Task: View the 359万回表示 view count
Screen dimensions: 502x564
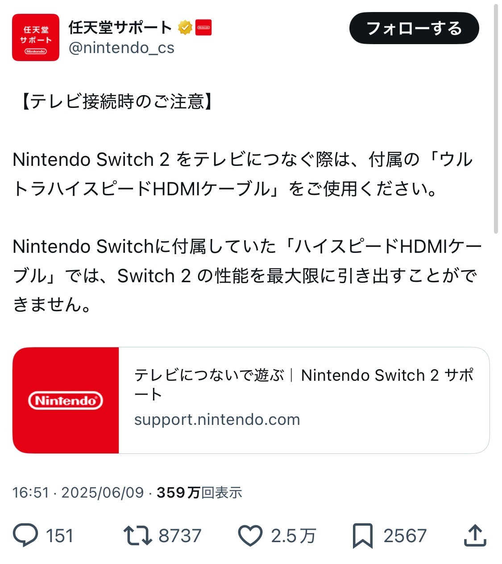Action: (x=199, y=492)
